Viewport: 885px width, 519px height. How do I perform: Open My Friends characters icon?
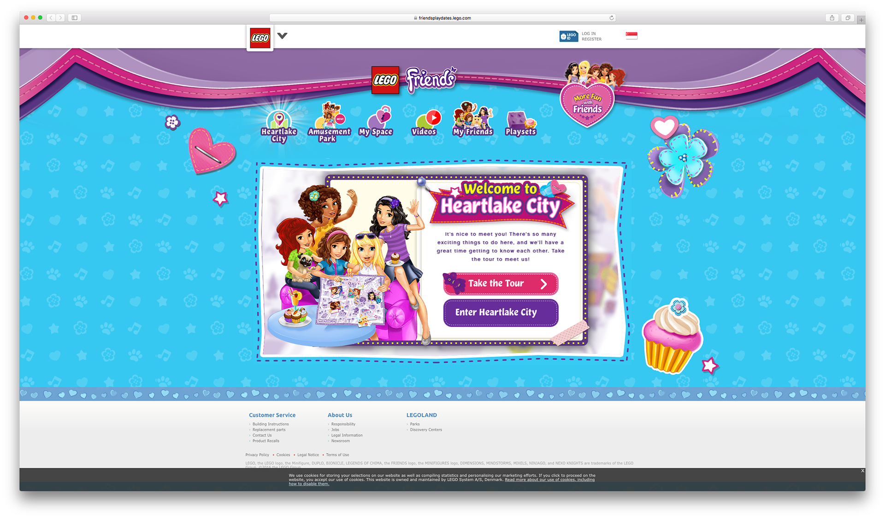[473, 119]
